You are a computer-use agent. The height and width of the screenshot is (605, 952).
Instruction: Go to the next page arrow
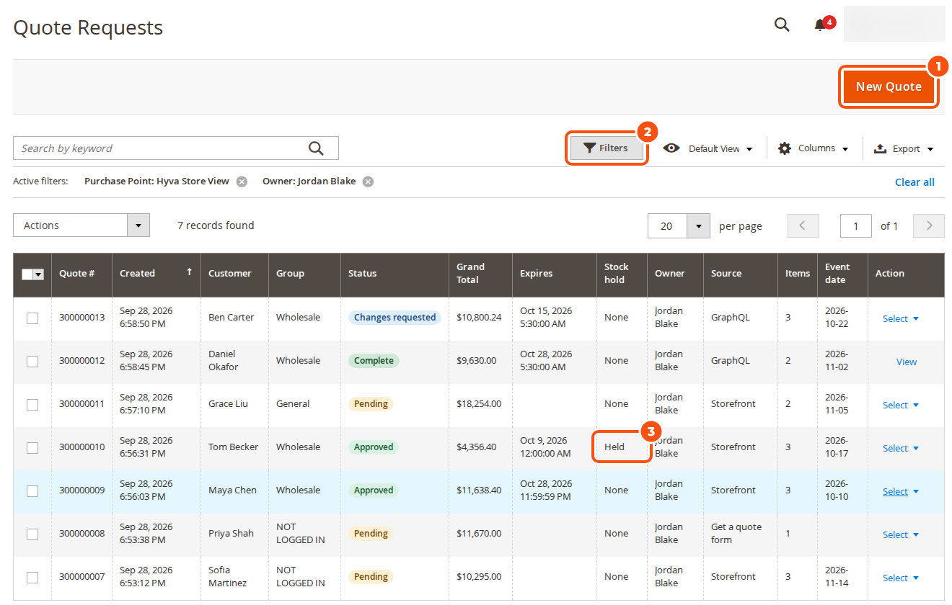click(929, 225)
